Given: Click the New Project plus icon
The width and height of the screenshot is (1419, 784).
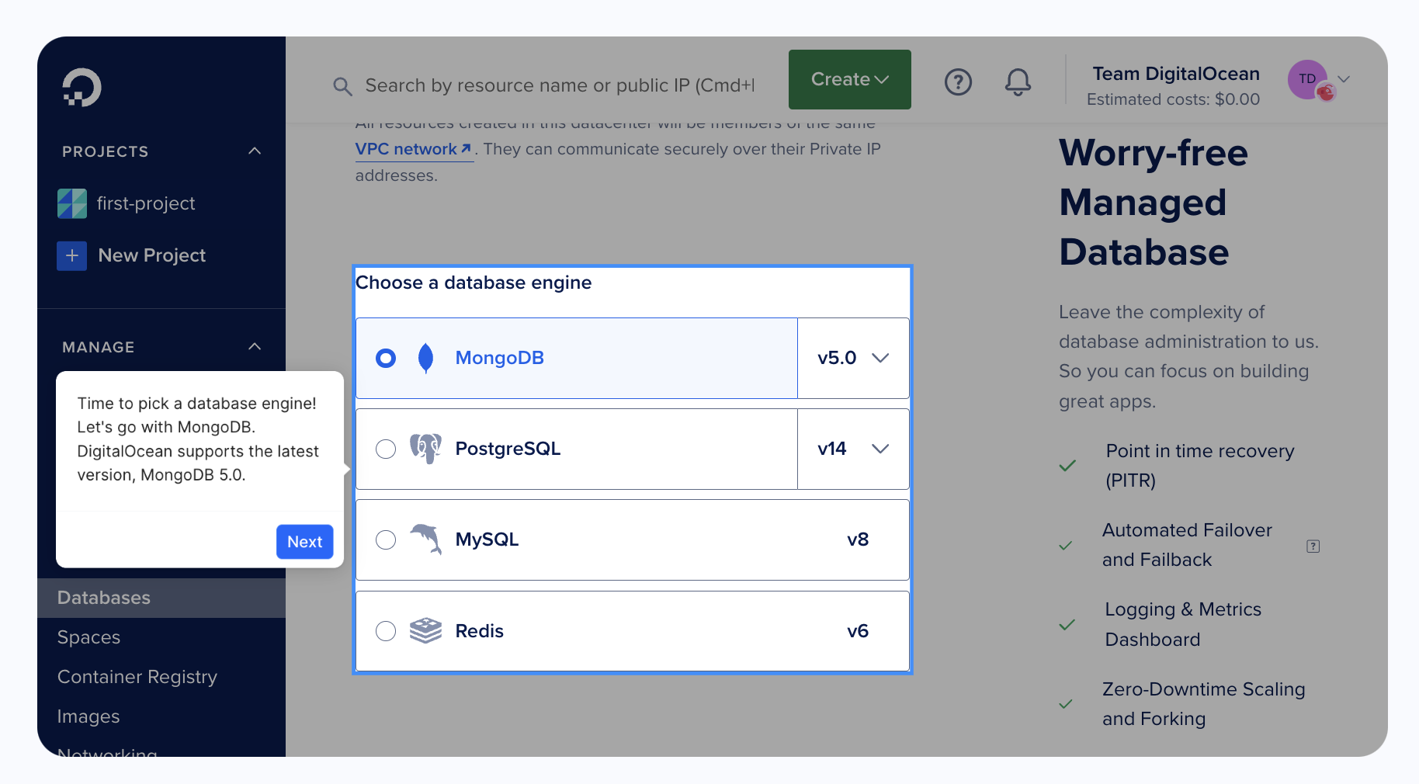Looking at the screenshot, I should pos(72,255).
